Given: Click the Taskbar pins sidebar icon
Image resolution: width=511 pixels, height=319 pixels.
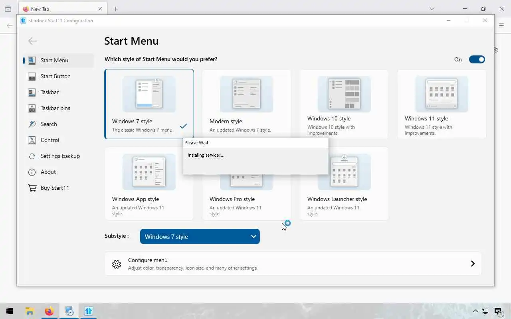Looking at the screenshot, I should click(32, 108).
